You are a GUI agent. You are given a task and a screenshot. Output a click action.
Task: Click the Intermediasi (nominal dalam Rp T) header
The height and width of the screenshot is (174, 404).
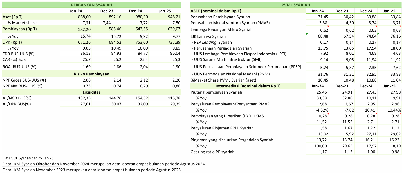coord(248,86)
